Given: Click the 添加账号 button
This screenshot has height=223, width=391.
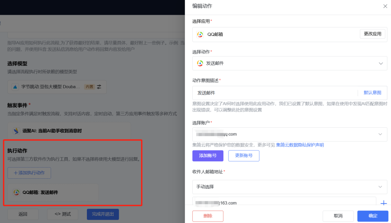Looking at the screenshot, I should tap(208, 156).
